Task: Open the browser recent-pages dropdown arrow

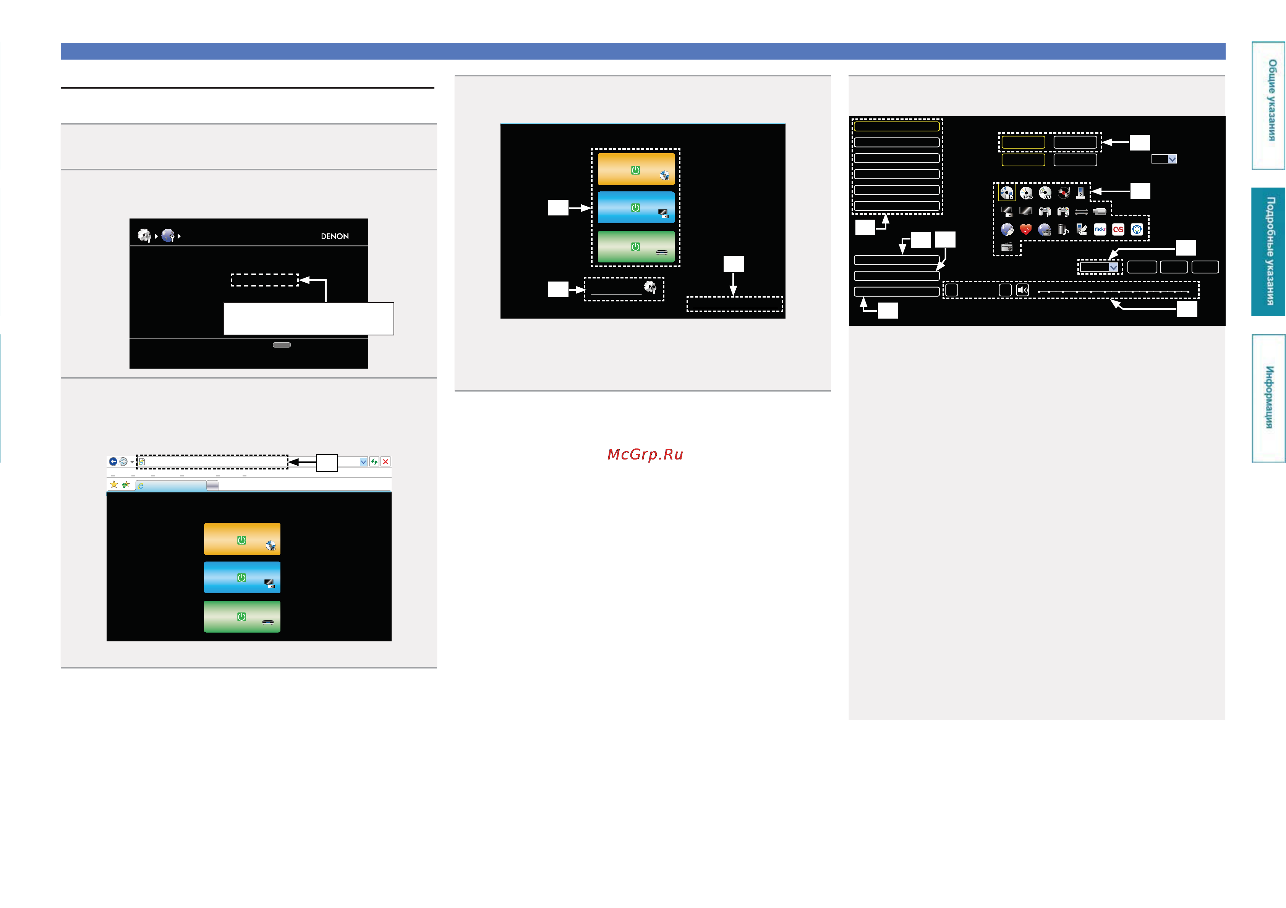Action: (x=132, y=462)
